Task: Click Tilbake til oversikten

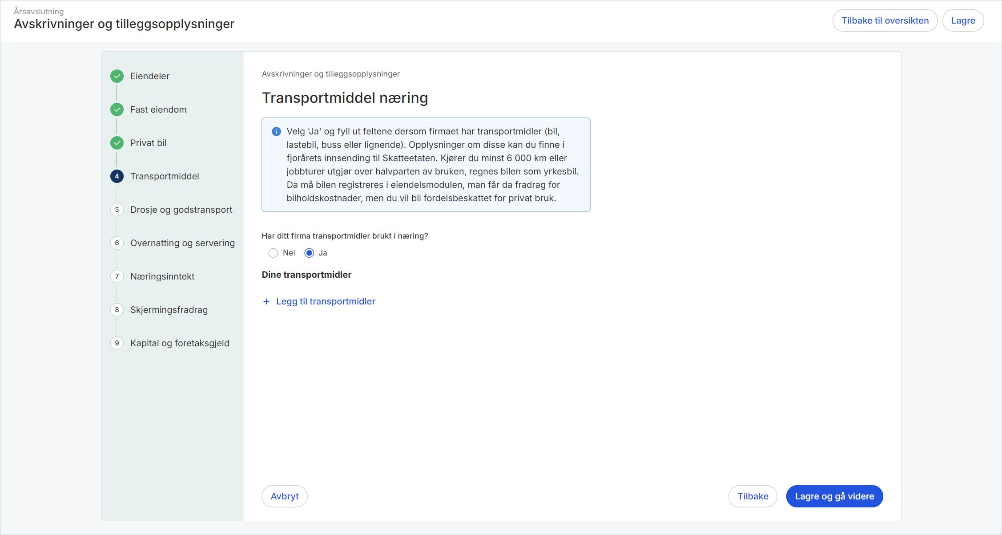Action: pyautogui.click(x=884, y=20)
